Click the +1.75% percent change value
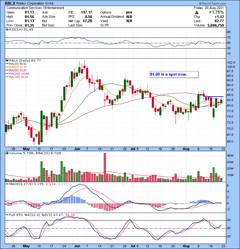 point(216,12)
